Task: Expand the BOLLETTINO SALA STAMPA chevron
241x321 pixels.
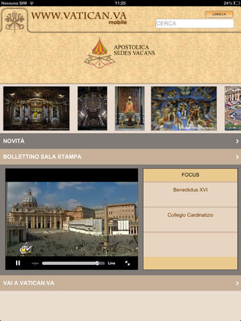Action: click(x=237, y=157)
